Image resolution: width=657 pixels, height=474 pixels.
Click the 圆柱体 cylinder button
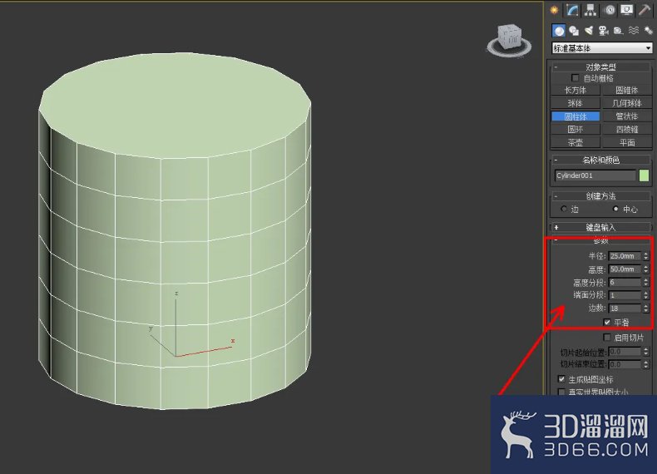pyautogui.click(x=575, y=116)
